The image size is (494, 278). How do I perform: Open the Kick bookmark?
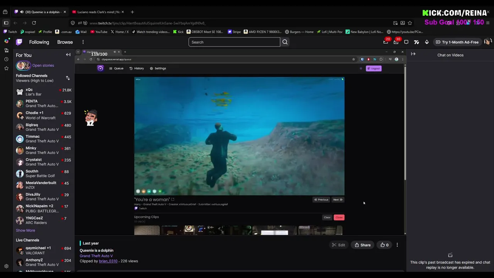(x=178, y=32)
